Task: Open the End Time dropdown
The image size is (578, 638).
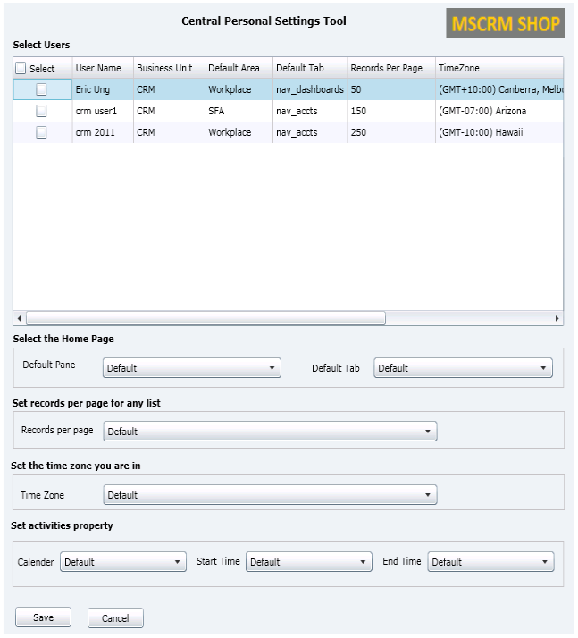Action: pos(490,562)
